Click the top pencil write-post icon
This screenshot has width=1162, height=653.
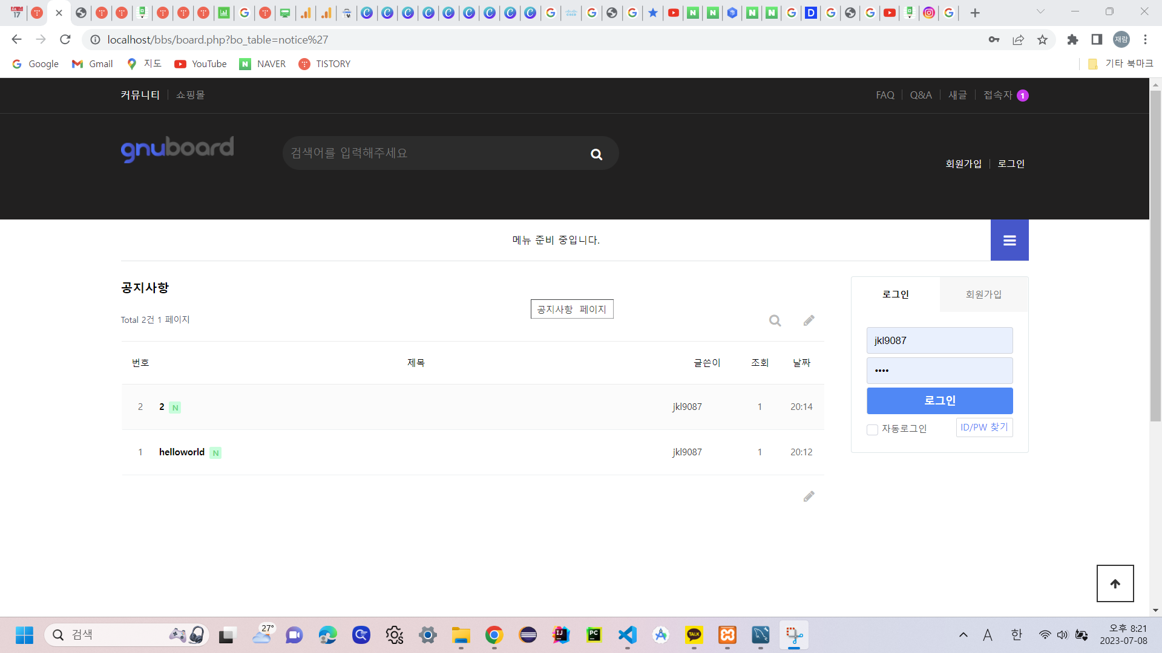[x=809, y=320]
